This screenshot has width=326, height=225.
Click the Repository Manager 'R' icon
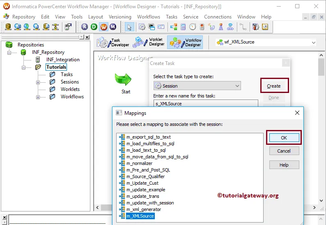click(85, 27)
